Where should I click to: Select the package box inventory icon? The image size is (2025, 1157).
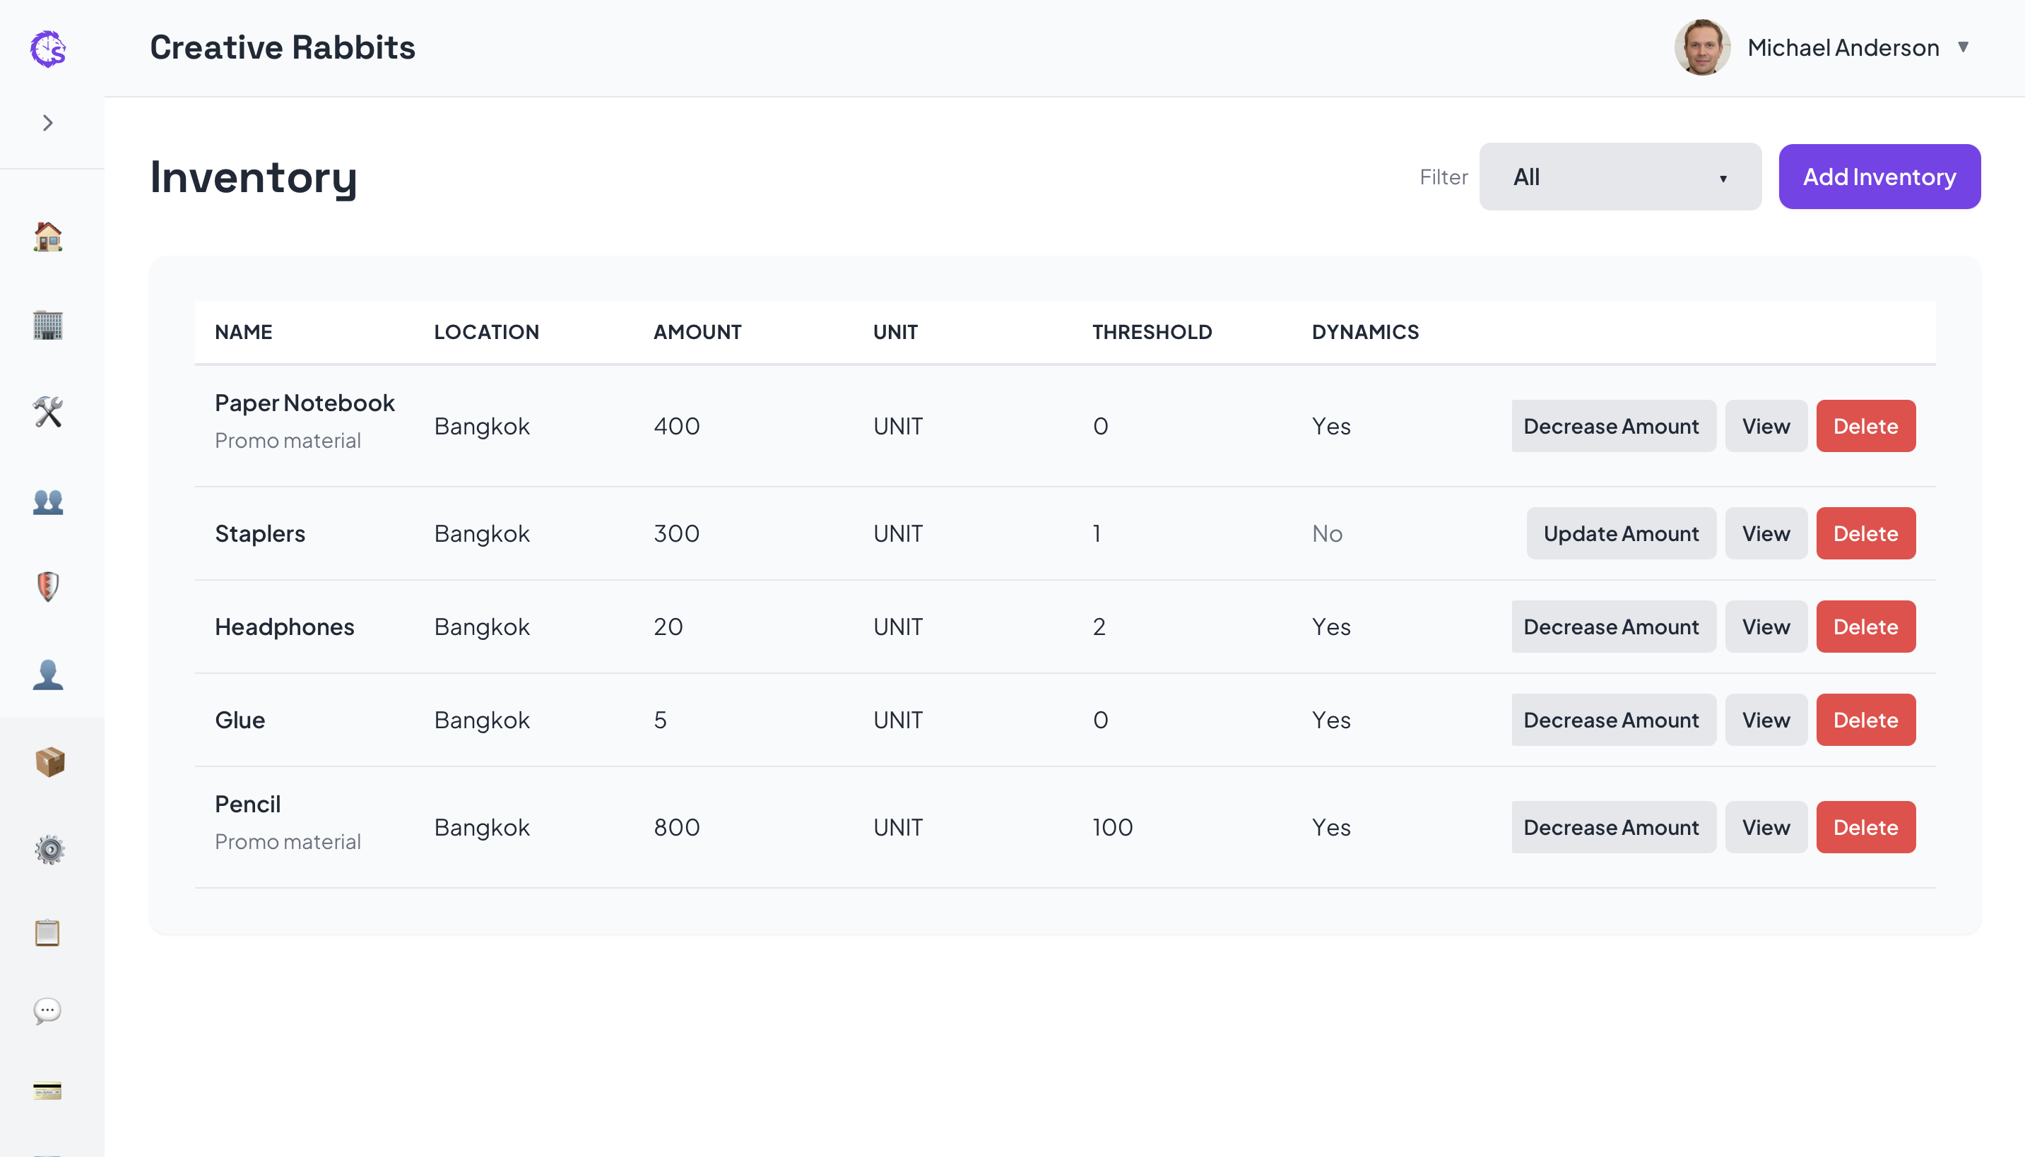pyautogui.click(x=49, y=761)
